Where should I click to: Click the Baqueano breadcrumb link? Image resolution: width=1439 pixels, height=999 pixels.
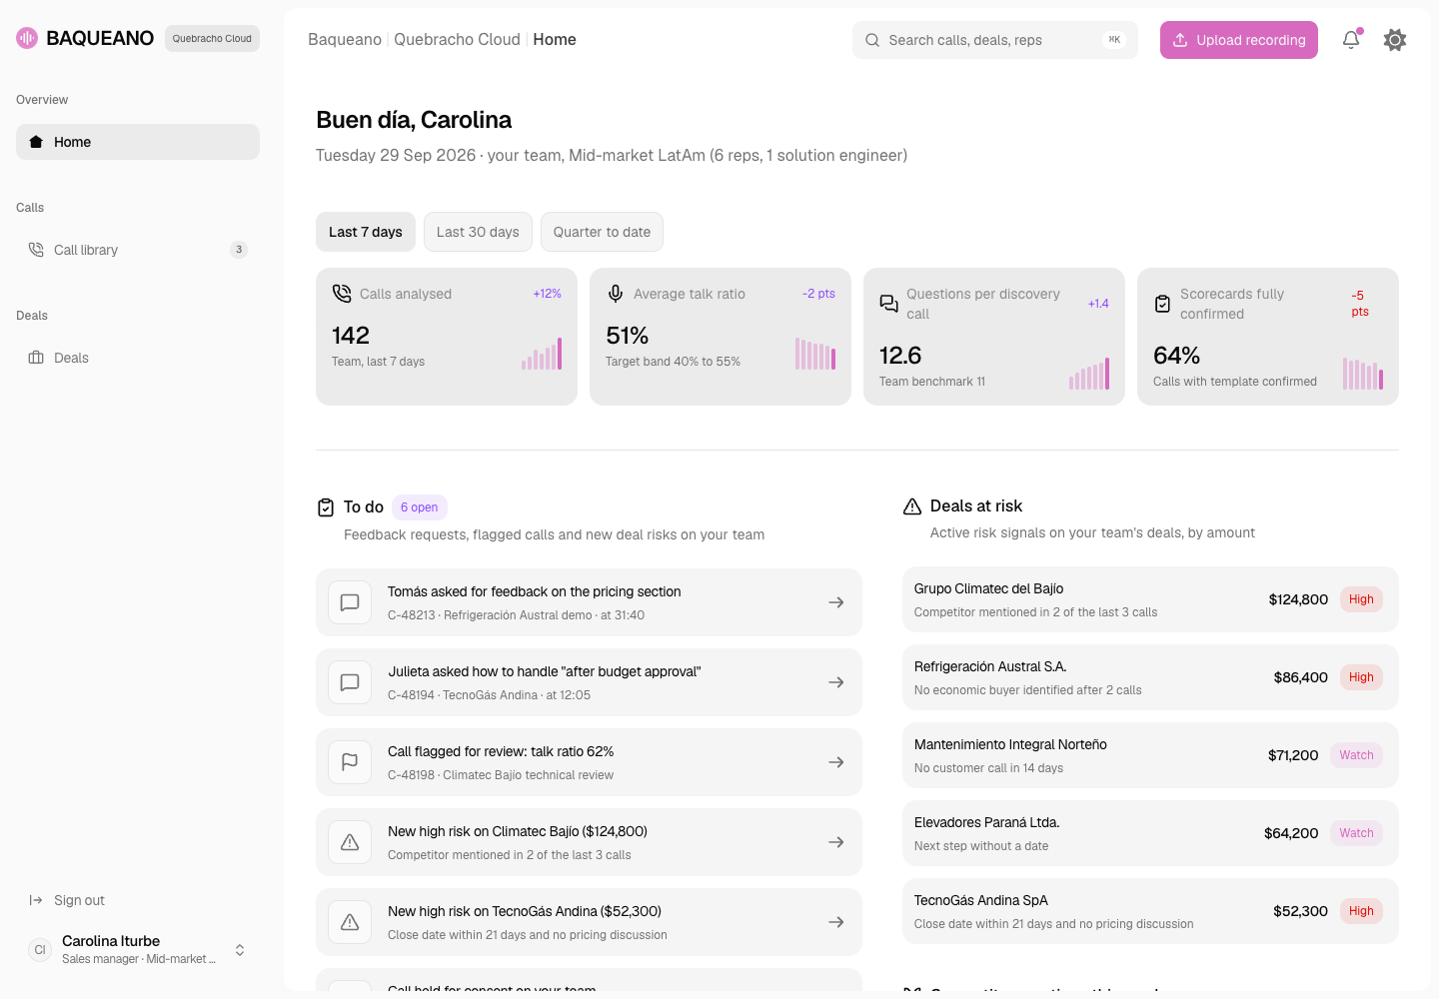coord(345,39)
